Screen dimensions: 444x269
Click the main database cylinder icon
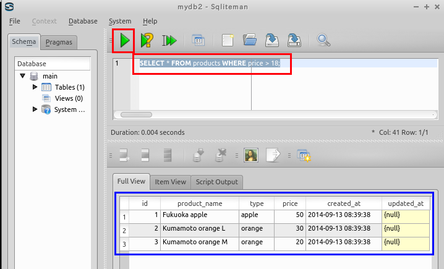tap(34, 76)
